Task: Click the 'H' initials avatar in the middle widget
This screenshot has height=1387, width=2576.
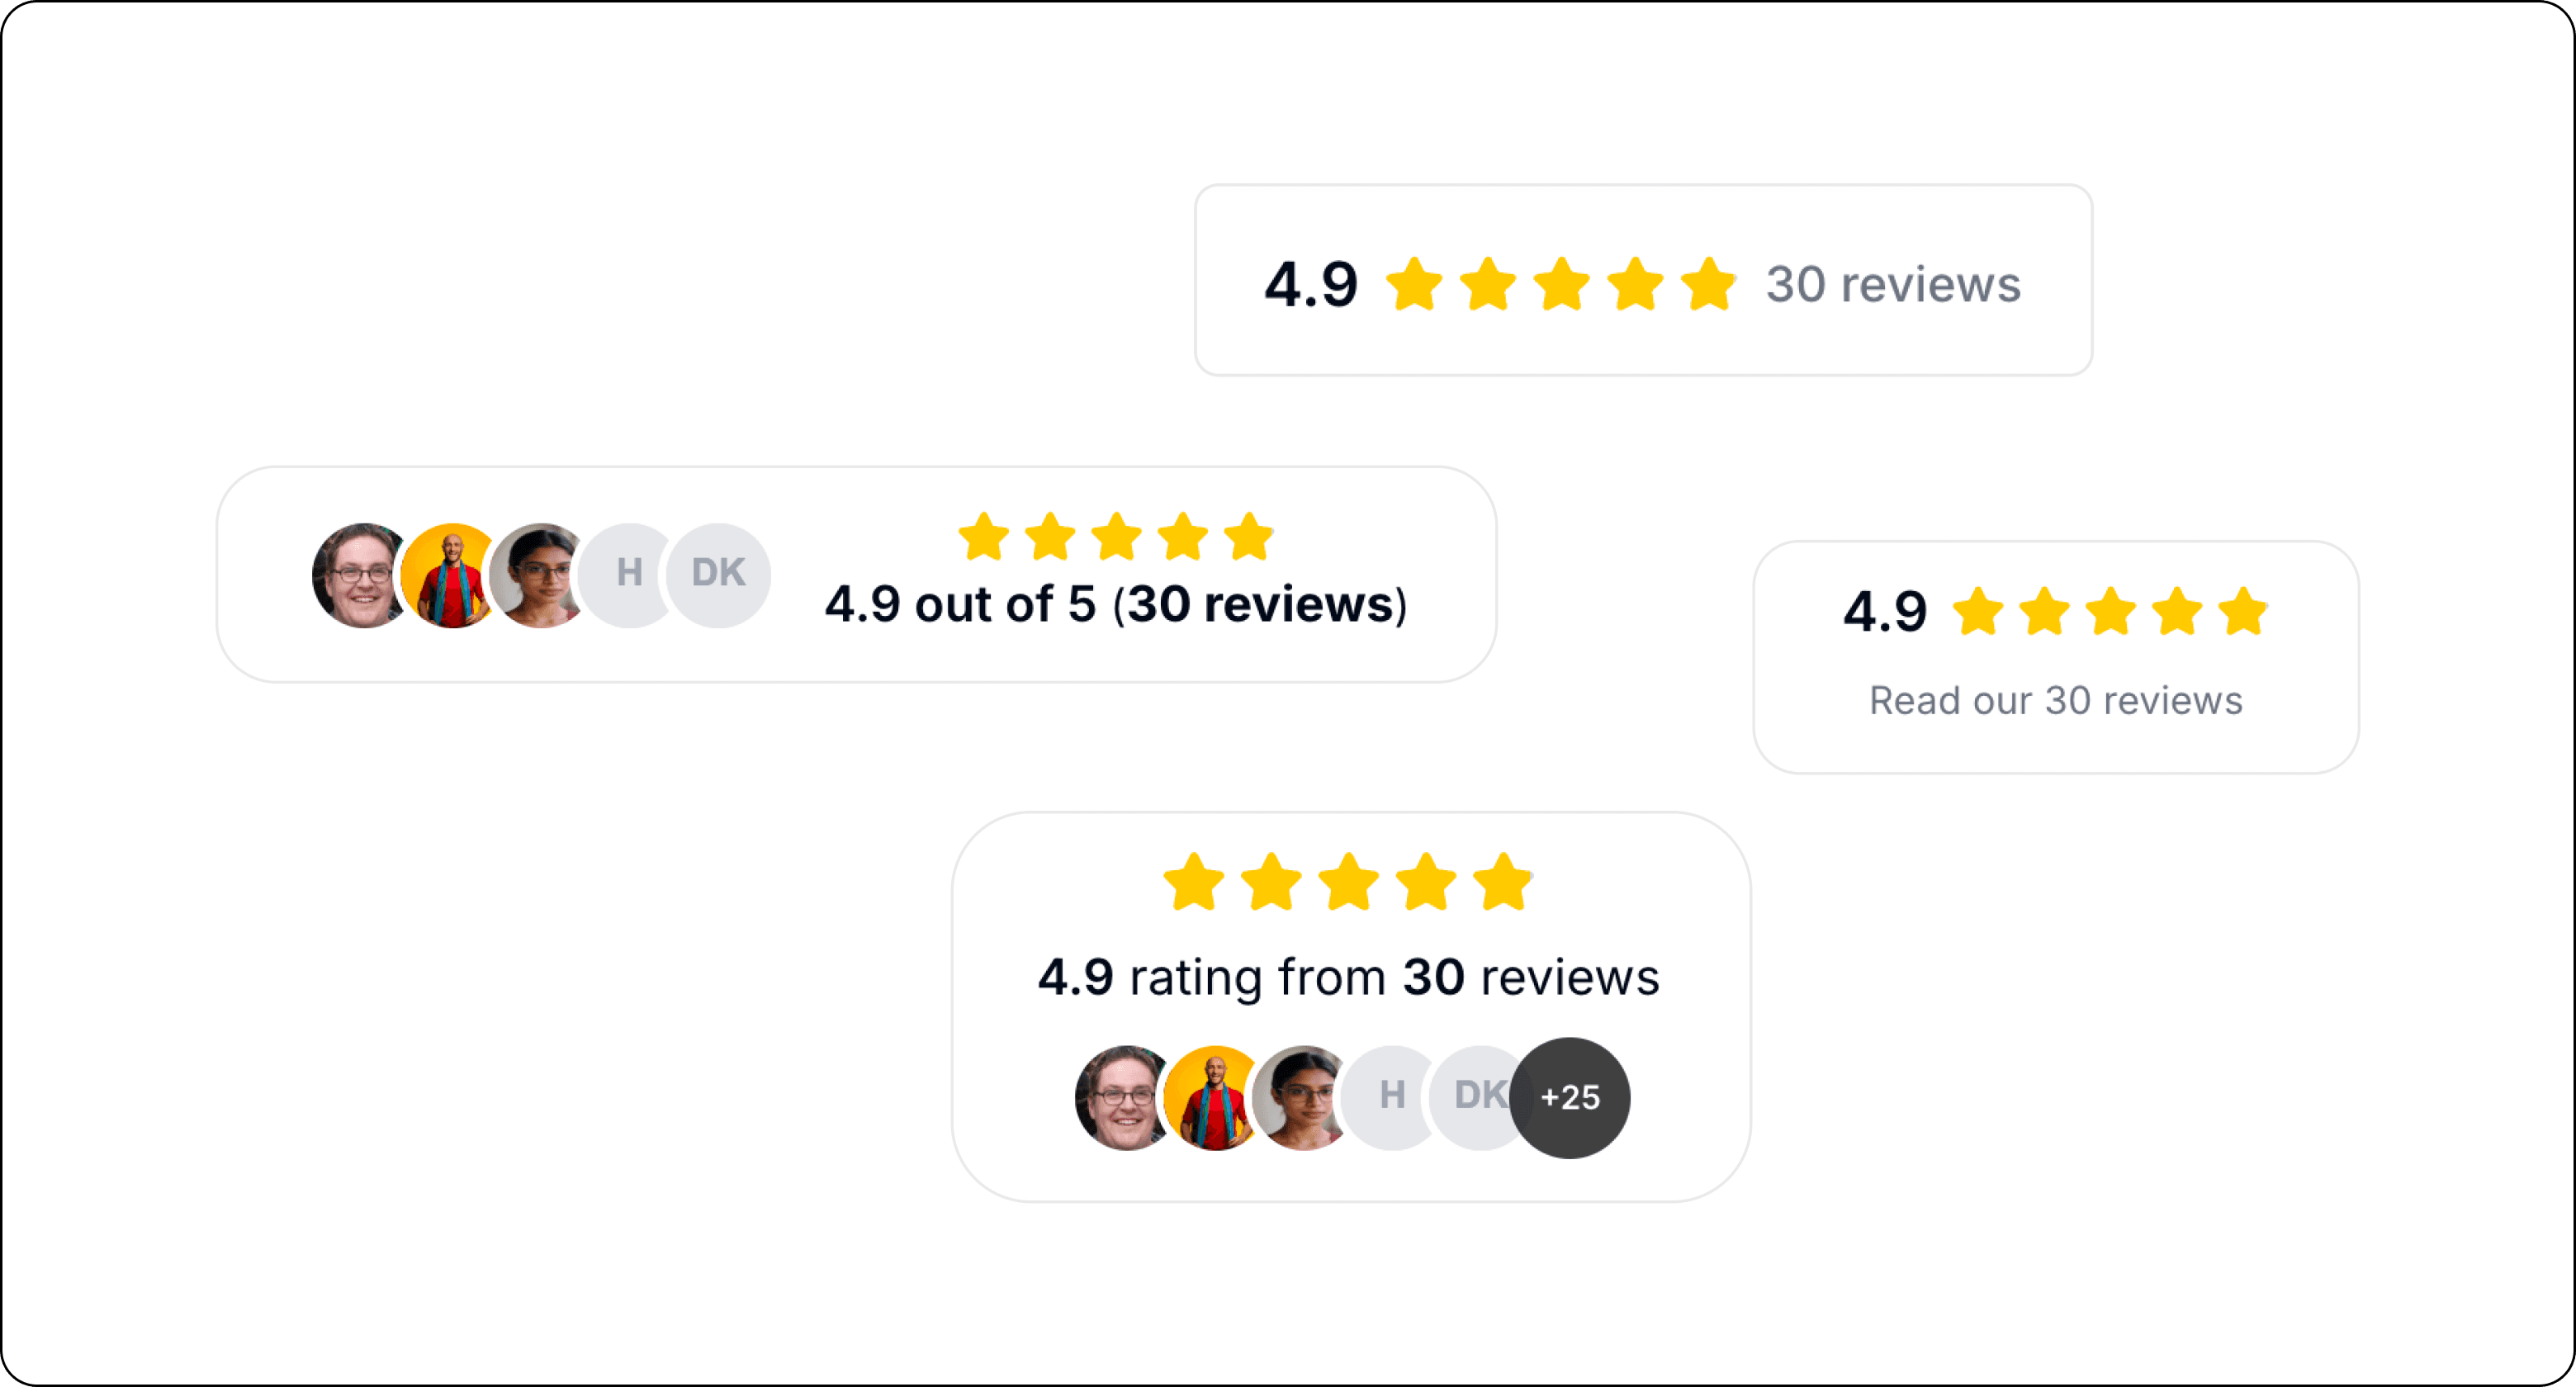Action: 628,573
